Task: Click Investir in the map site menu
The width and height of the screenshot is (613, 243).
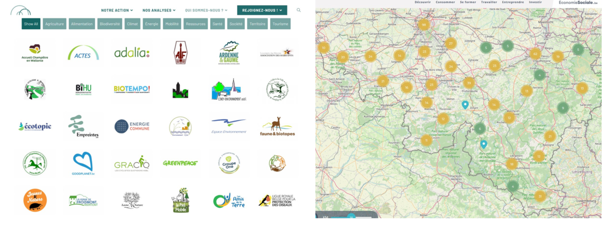Action: click(536, 2)
